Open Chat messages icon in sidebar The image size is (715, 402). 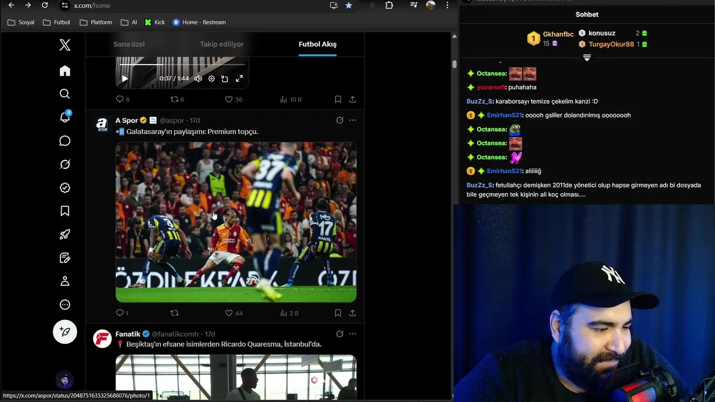65,141
